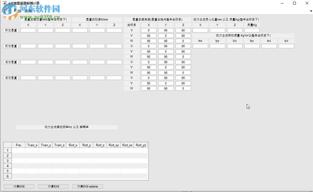313x192 pixels.
Task: Focus 前左悬置 mounting position Y field
Action: [46, 30]
